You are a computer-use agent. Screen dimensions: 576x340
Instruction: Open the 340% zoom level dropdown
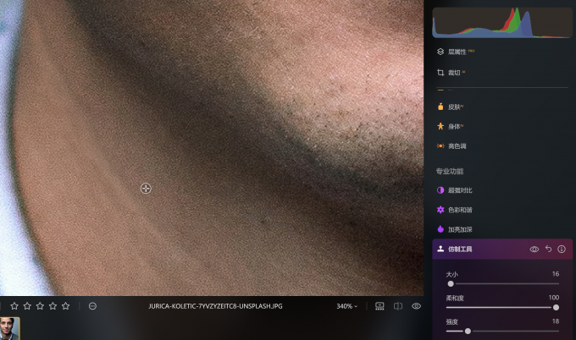[346, 306]
